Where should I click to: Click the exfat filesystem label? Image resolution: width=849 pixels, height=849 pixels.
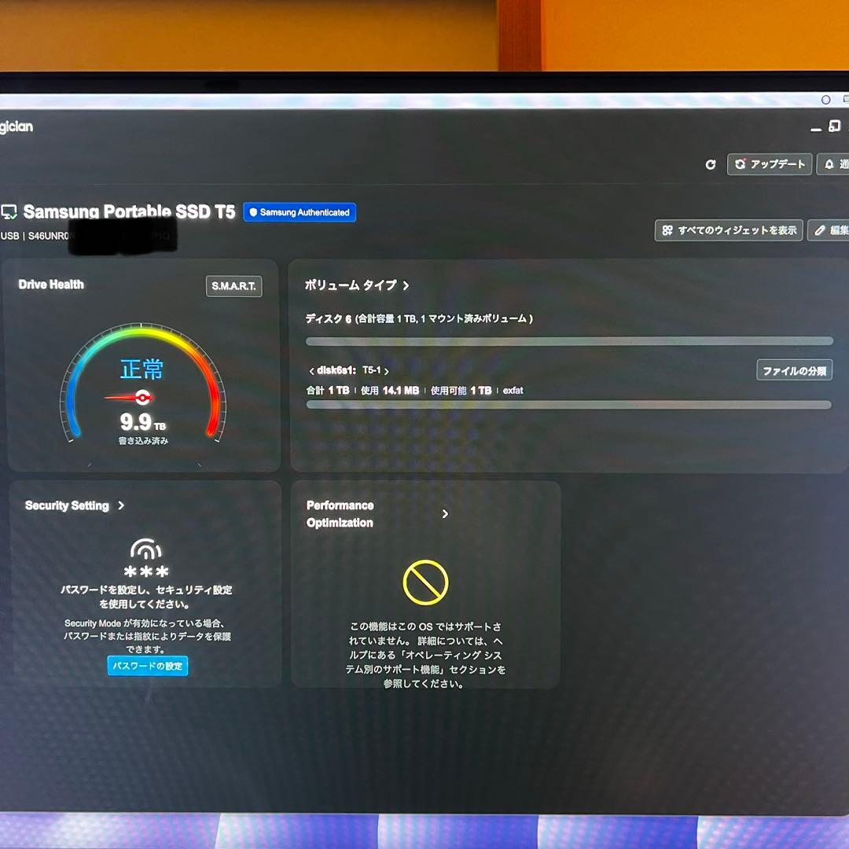point(513,391)
